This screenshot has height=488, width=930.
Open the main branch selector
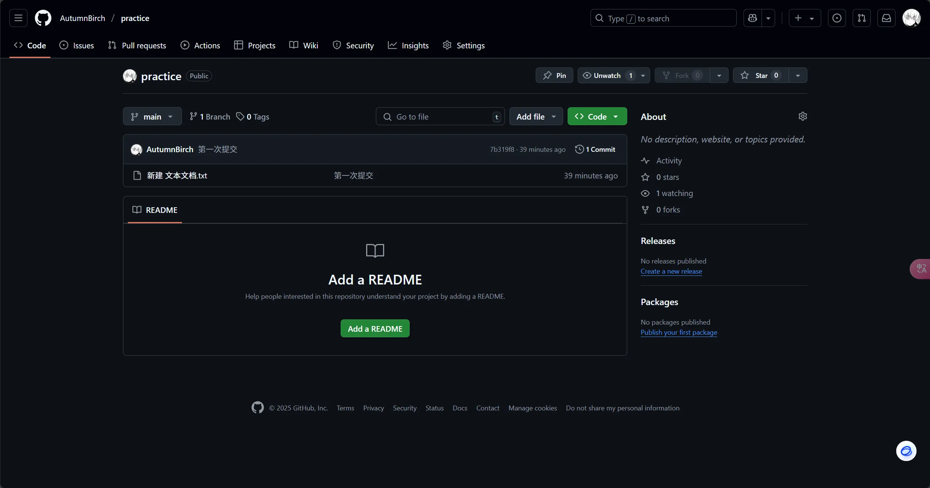tap(152, 117)
